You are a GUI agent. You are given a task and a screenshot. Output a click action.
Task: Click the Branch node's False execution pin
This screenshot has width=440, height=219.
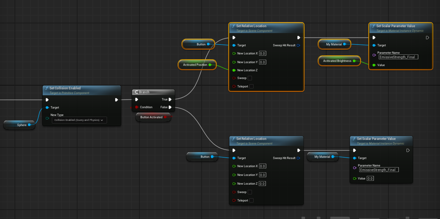tap(170, 107)
